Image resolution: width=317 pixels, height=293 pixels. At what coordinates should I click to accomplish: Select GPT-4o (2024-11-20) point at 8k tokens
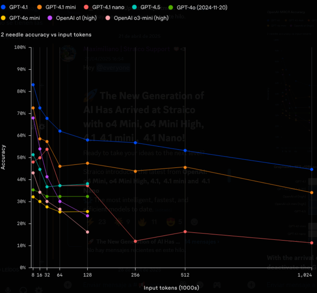point(33,190)
